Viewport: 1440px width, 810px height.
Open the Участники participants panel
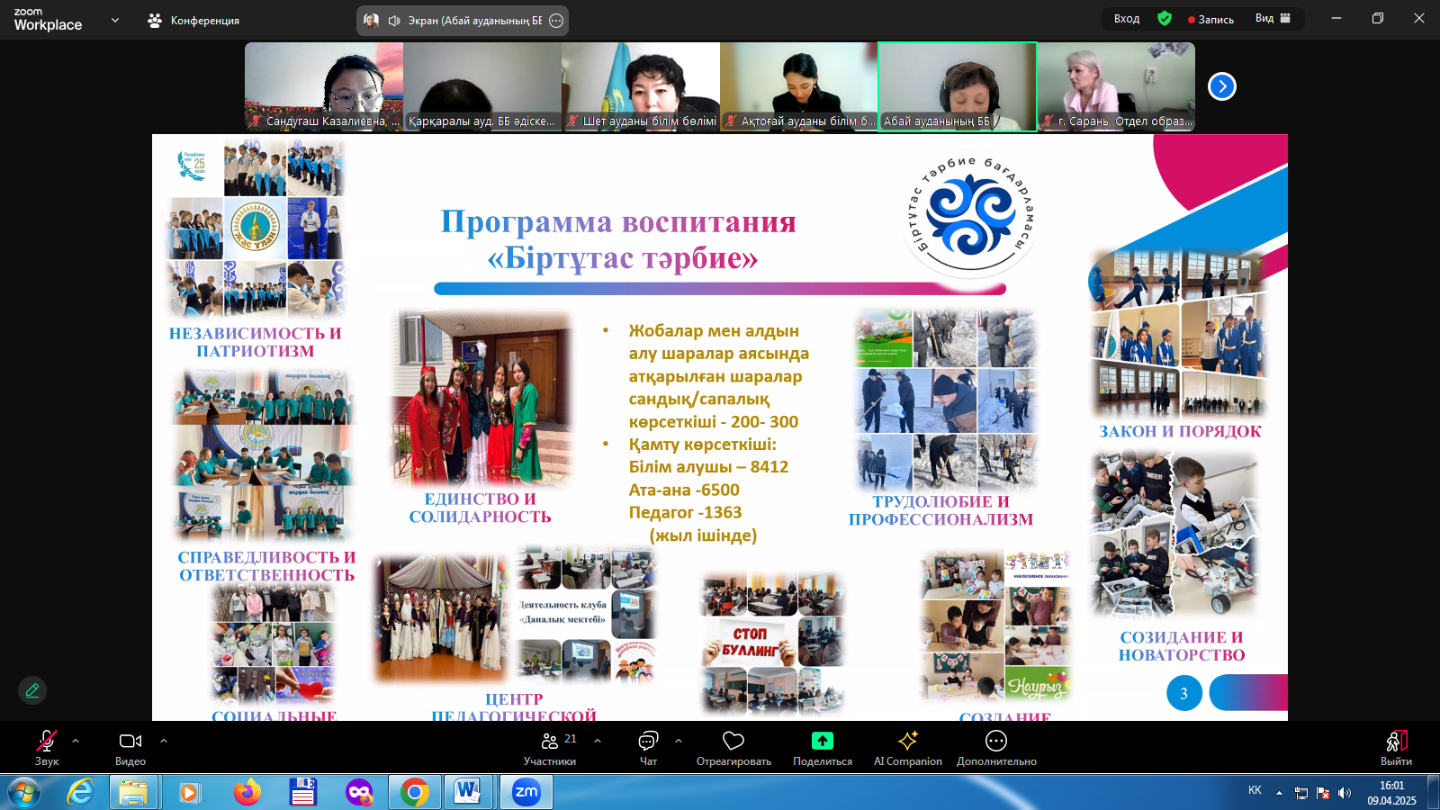(550, 747)
